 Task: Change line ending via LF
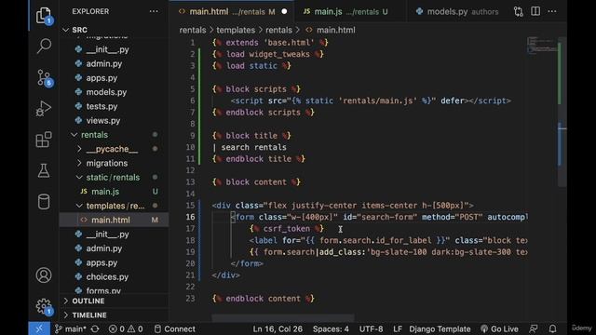398,328
